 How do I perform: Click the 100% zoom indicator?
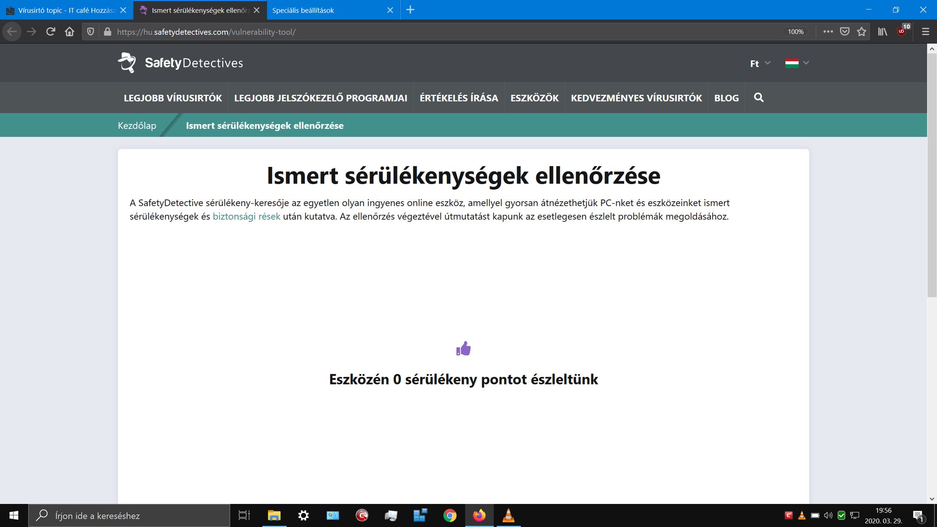click(x=795, y=32)
